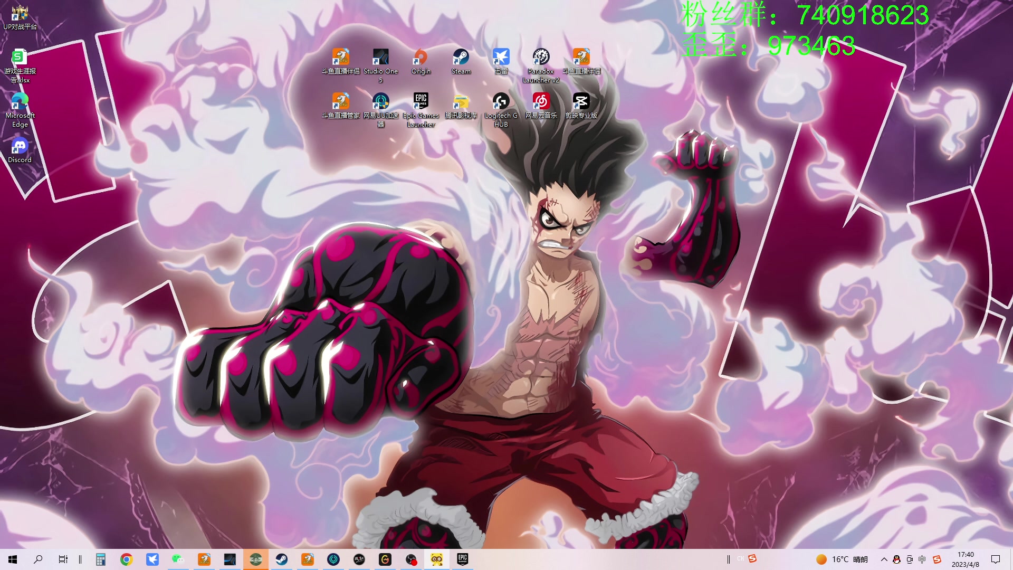The image size is (1013, 570).
Task: Open the 游戏生涯报告.xlsx file
Action: coord(20,65)
